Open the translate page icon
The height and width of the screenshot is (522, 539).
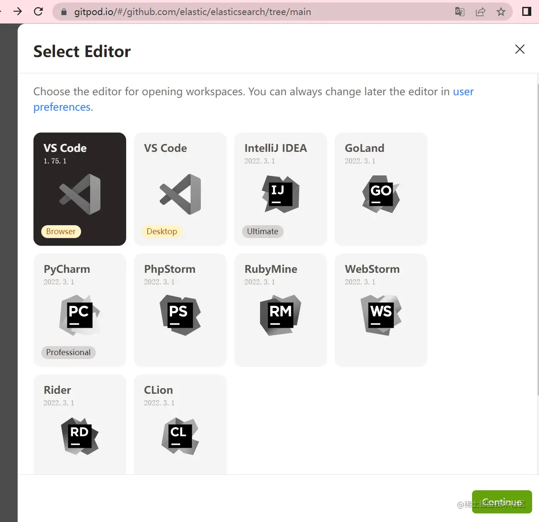460,12
